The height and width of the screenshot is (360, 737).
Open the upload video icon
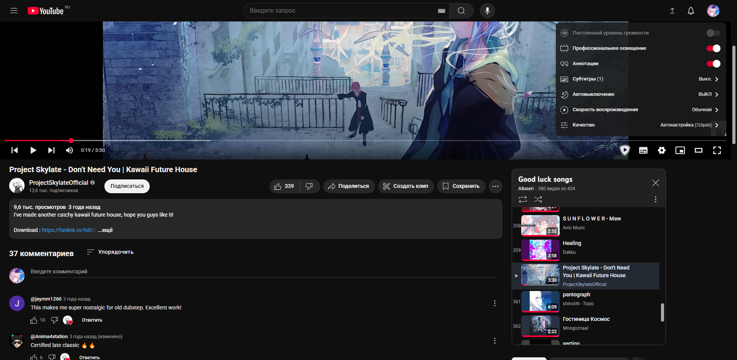pos(672,11)
